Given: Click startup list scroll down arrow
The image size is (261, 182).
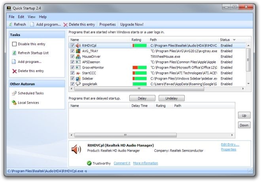Looking at the screenshot, I should click(248, 83).
